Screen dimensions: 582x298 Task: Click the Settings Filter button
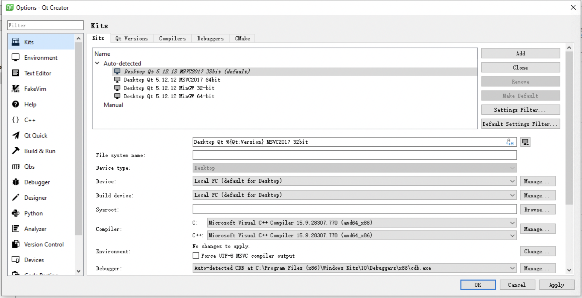[520, 110]
